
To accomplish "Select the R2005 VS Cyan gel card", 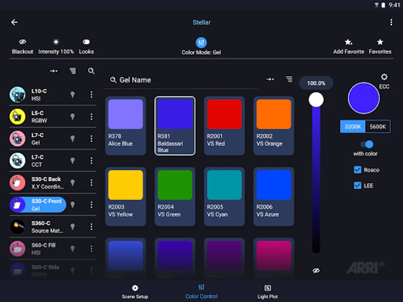I will click(x=224, y=197).
